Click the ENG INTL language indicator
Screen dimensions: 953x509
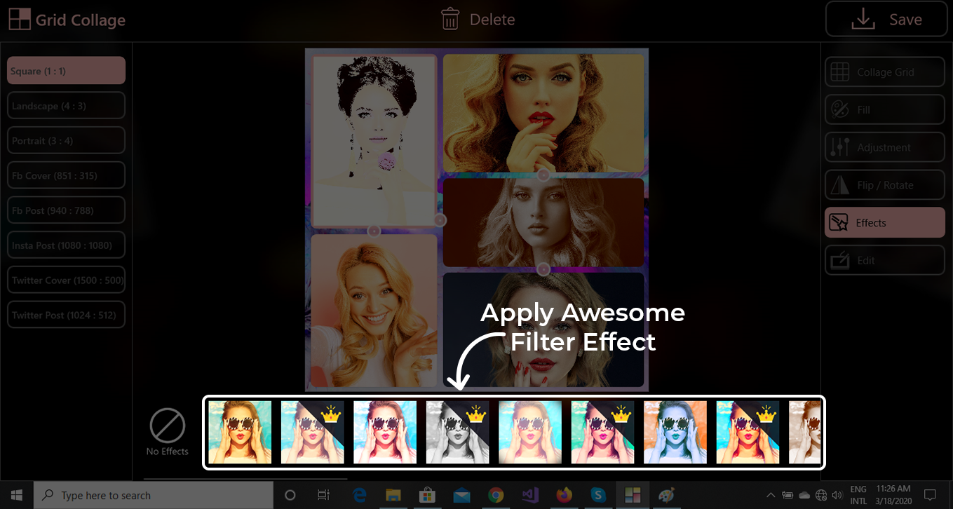(858, 495)
